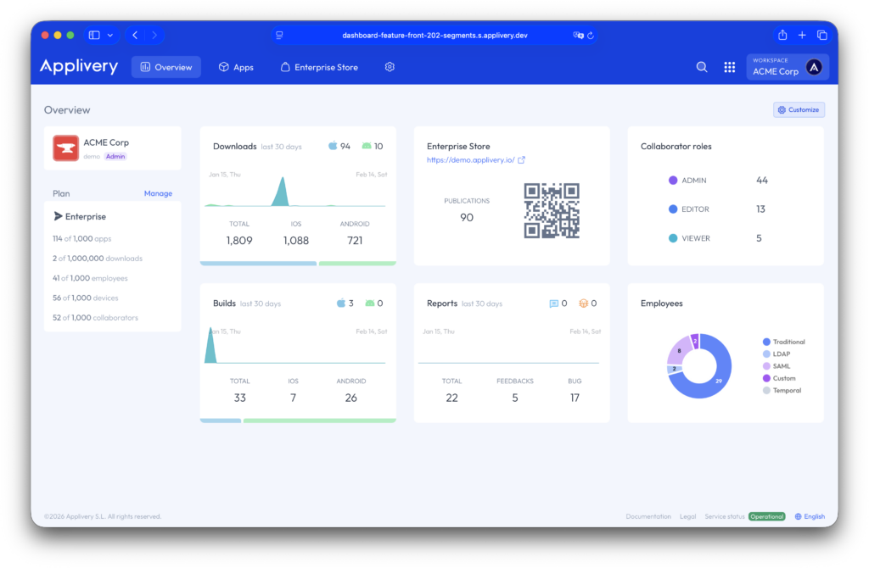The width and height of the screenshot is (869, 568).
Task: Switch to the Apps tab
Action: pyautogui.click(x=236, y=66)
